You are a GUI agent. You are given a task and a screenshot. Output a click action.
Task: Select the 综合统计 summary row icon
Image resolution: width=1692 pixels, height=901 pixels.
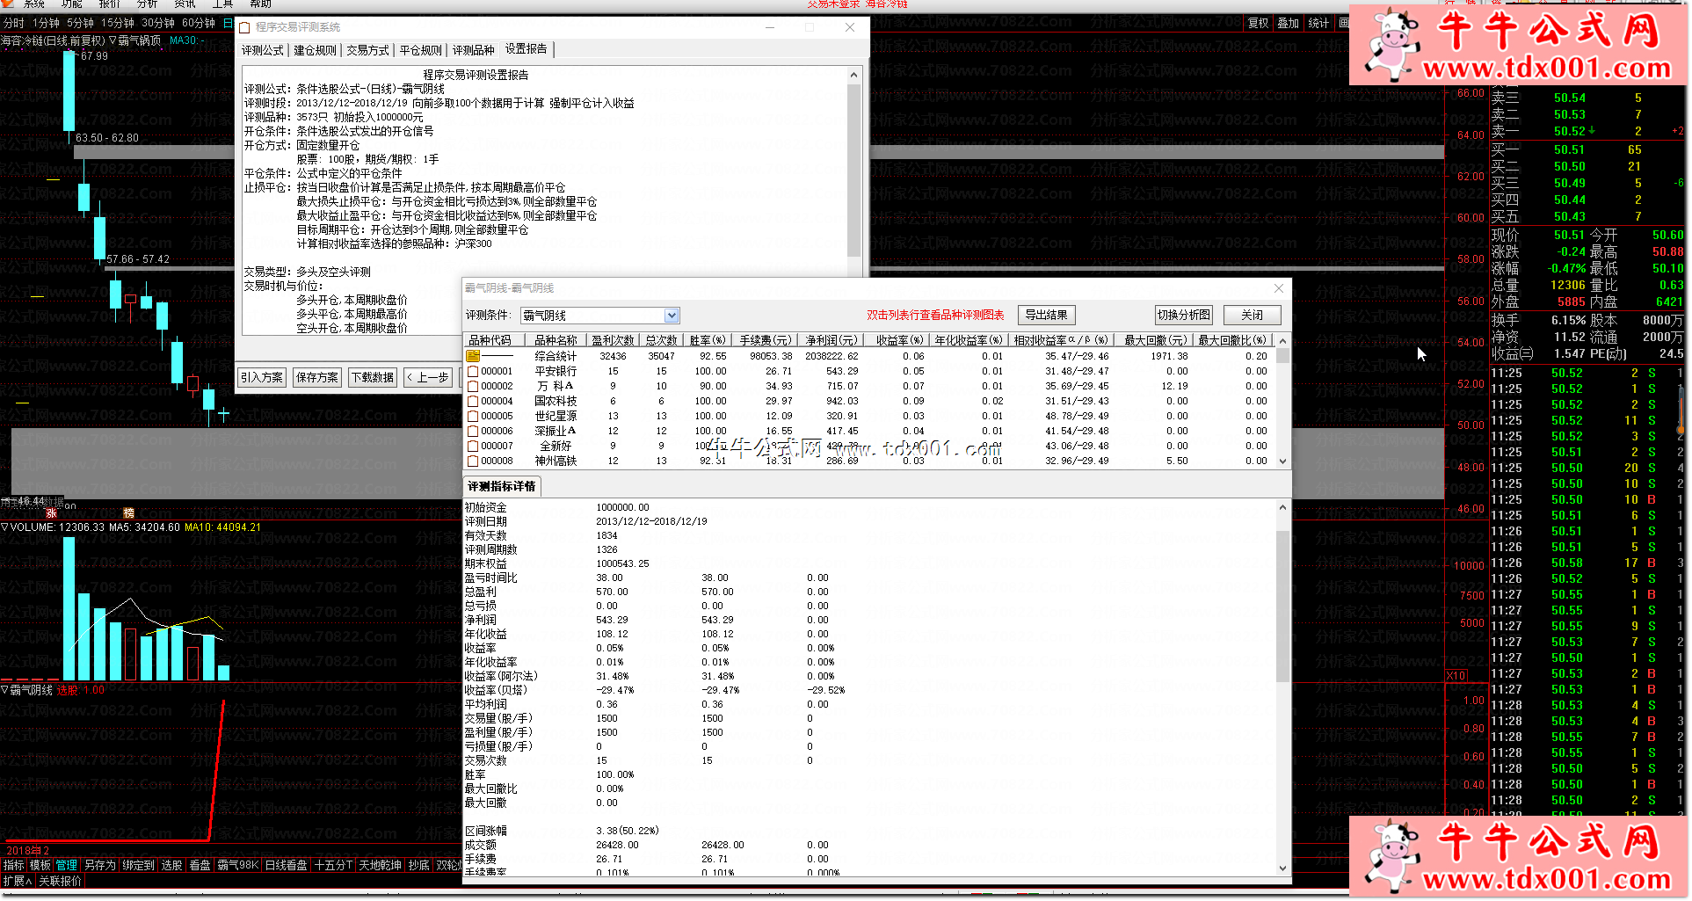click(473, 356)
